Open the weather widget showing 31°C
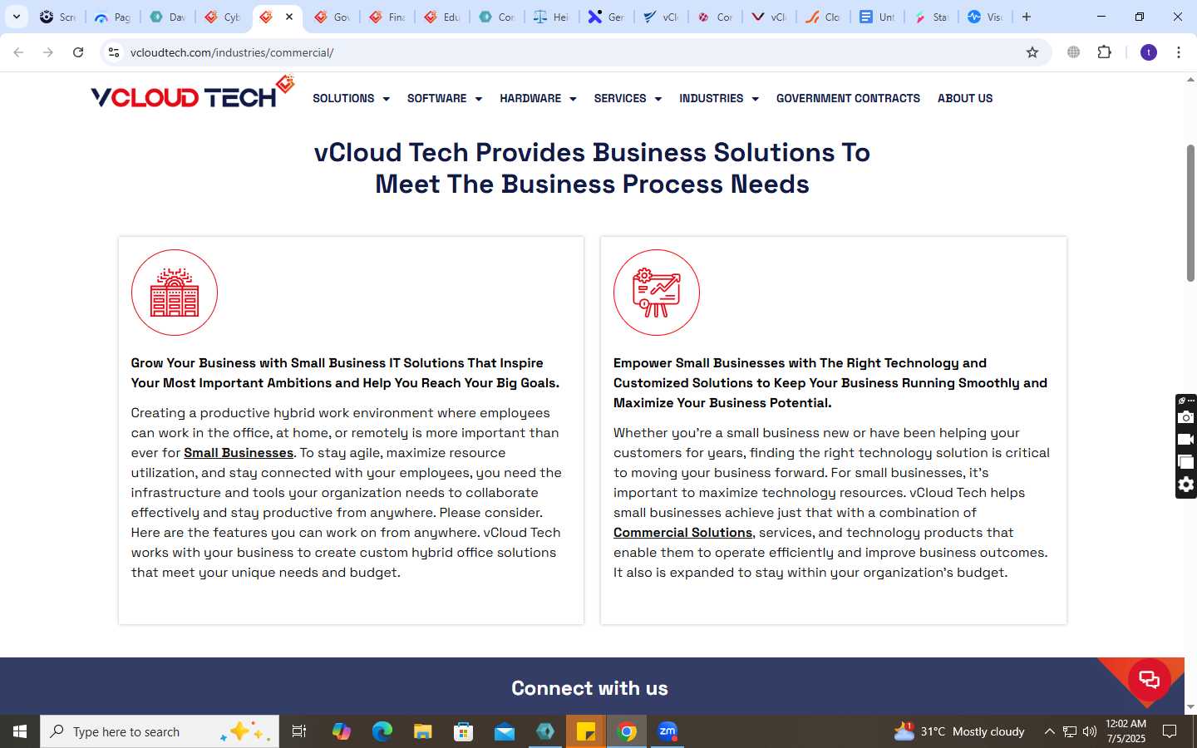Screen dimensions: 1197x748 [x=959, y=731]
